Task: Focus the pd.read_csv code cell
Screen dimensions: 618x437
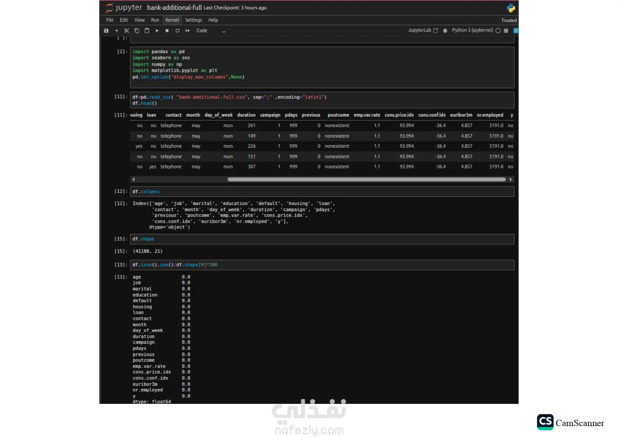Action: tap(322, 100)
